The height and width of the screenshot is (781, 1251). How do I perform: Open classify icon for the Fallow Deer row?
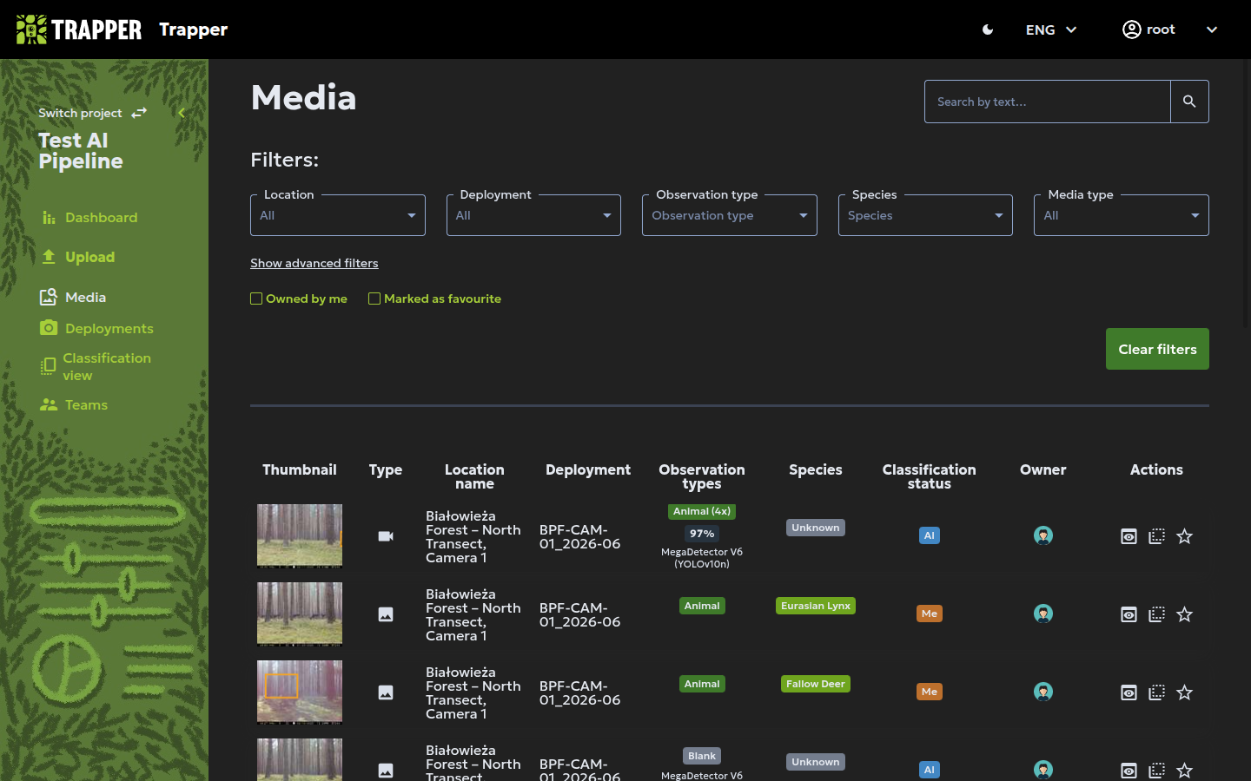click(1156, 692)
